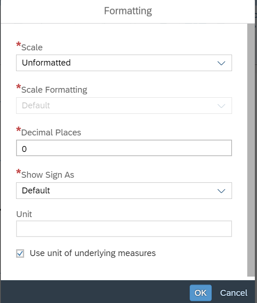Click the Scale Formatting chevron icon
257x303 pixels.
click(x=221, y=106)
